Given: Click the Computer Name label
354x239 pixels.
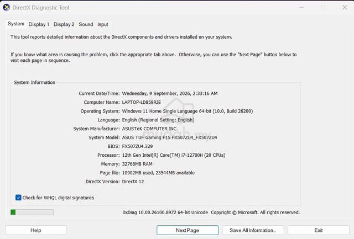Looking at the screenshot, I should 102,102.
